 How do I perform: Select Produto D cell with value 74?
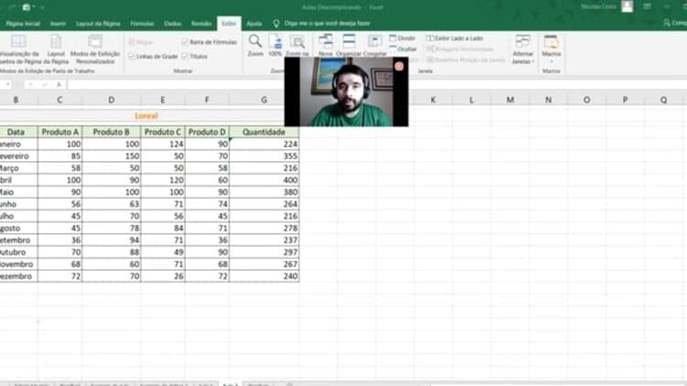207,204
